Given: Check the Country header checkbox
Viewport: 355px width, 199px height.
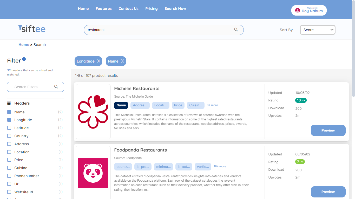Looking at the screenshot, I should tap(9, 136).
